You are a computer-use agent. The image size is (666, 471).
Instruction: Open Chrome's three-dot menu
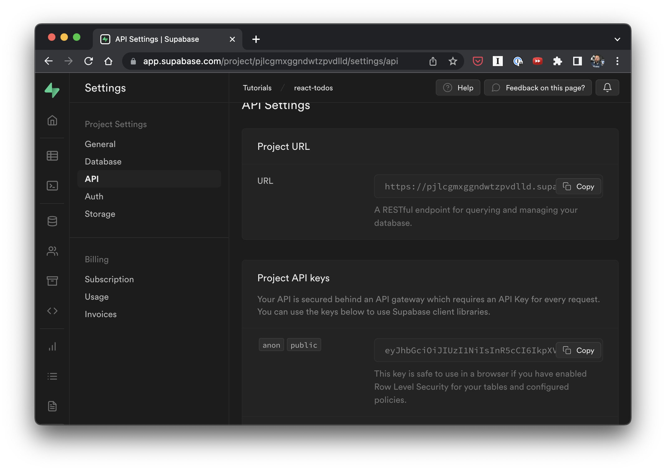(x=617, y=61)
